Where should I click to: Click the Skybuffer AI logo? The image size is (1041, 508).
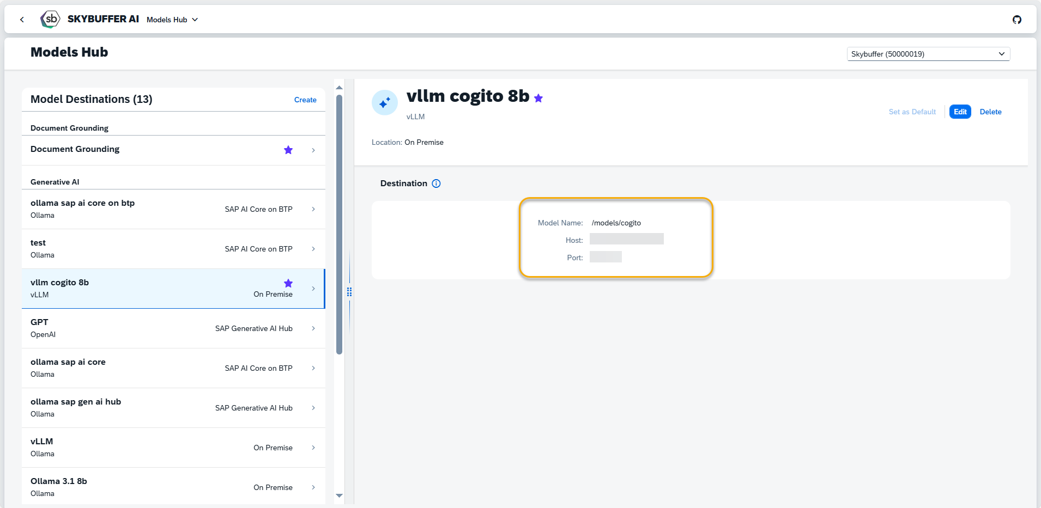[50, 19]
